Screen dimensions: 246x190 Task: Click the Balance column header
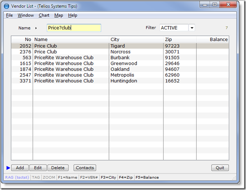(x=212, y=39)
